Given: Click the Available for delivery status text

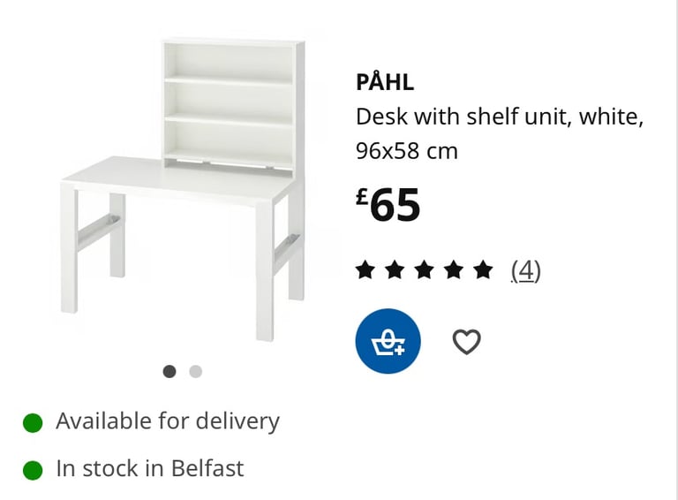Looking at the screenshot, I should pyautogui.click(x=168, y=420).
